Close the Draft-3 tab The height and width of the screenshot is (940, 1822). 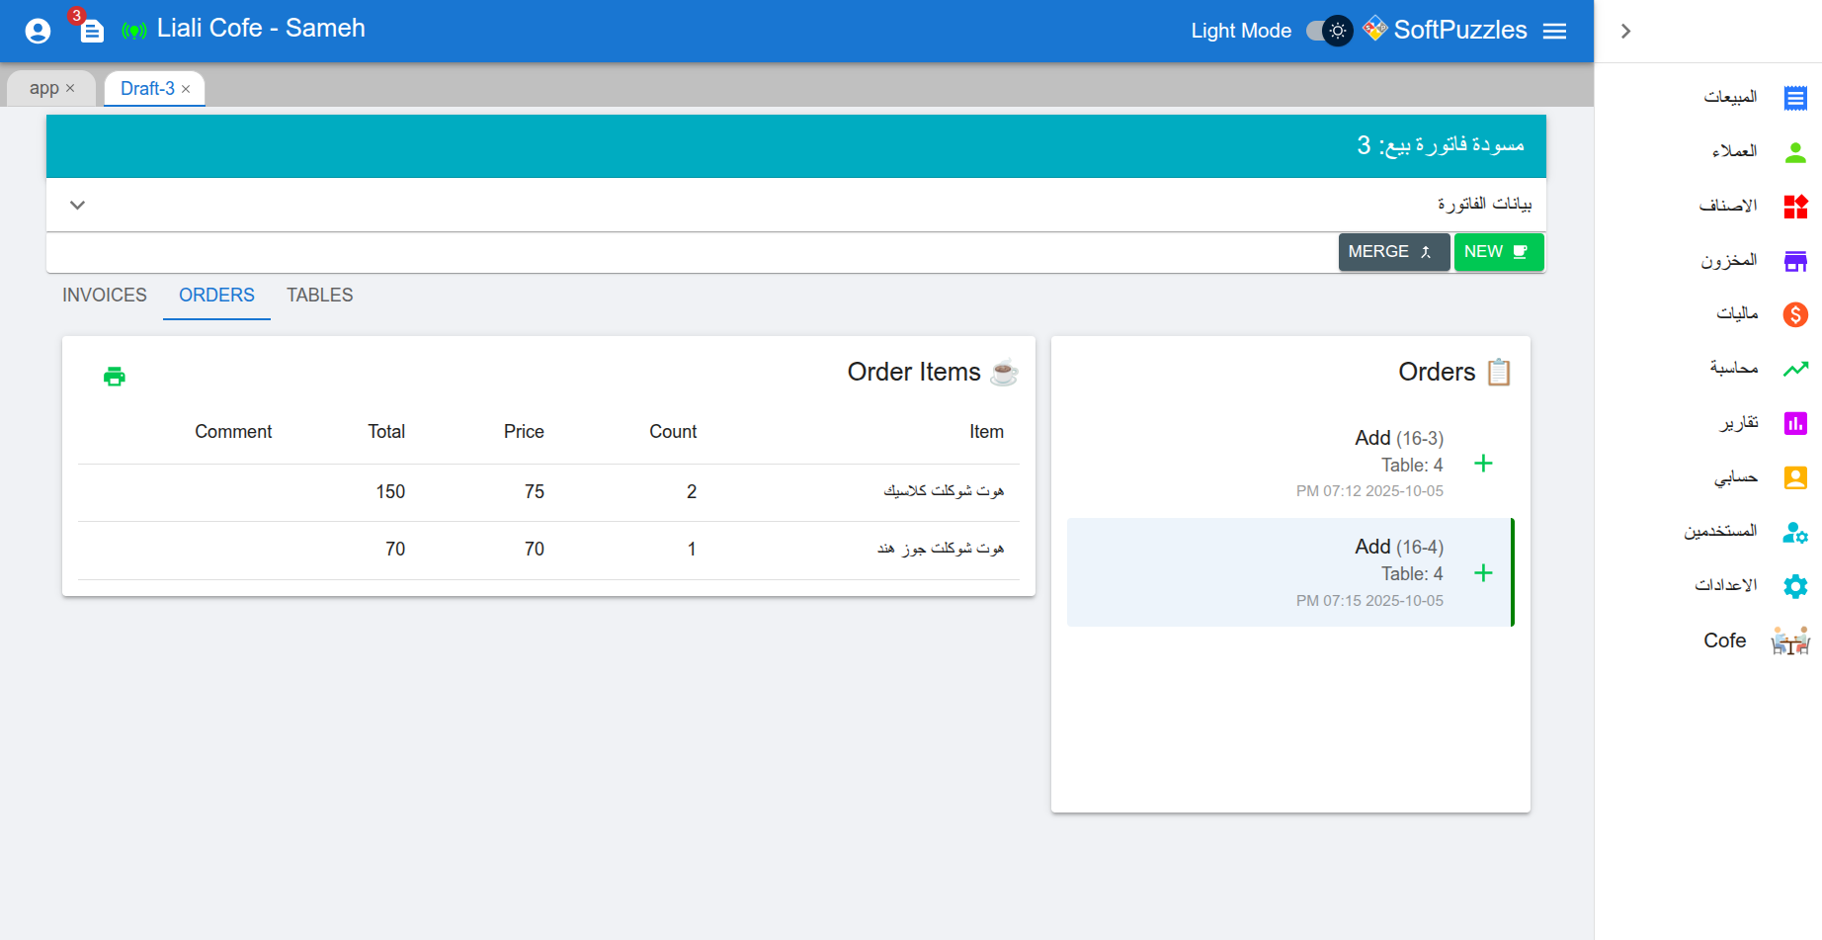point(186,89)
